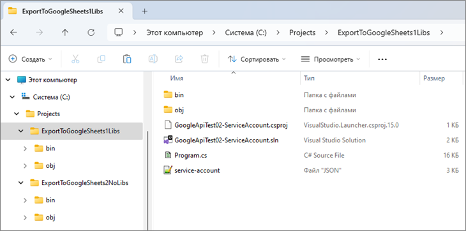The image size is (466, 231).
Task: Click the navigation pane vertical scrollbar
Action: click(x=147, y=181)
